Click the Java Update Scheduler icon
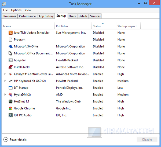 click(10, 33)
